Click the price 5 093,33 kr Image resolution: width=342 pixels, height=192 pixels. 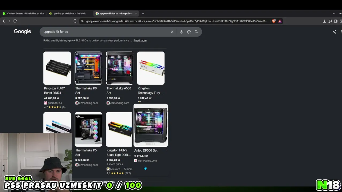coord(114,98)
